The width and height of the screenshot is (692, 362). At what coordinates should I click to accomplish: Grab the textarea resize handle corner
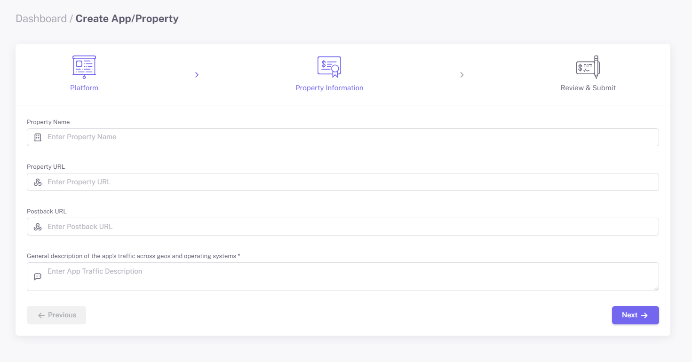coord(656,288)
